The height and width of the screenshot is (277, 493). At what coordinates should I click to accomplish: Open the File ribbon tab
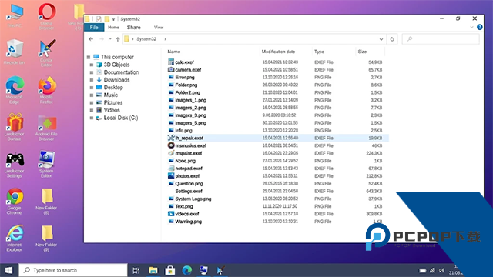point(94,28)
